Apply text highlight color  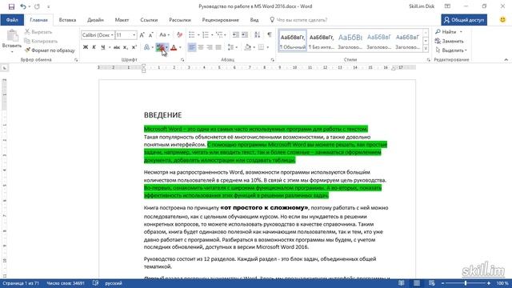point(160,48)
